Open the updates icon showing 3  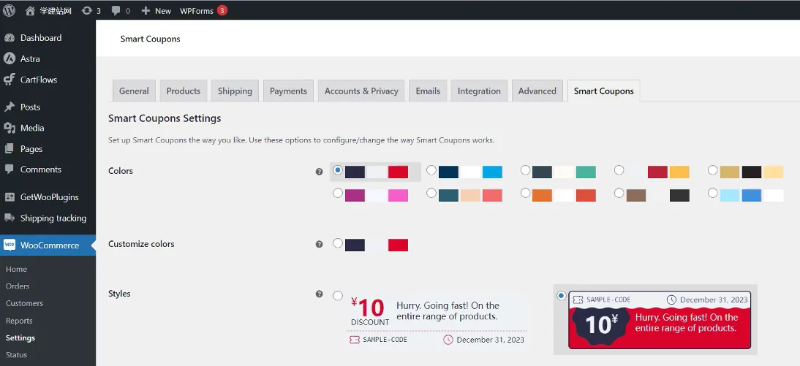click(x=87, y=10)
